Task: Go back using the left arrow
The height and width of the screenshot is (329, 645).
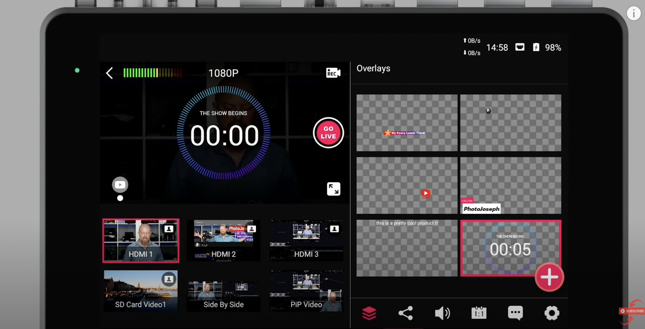Action: pos(109,73)
